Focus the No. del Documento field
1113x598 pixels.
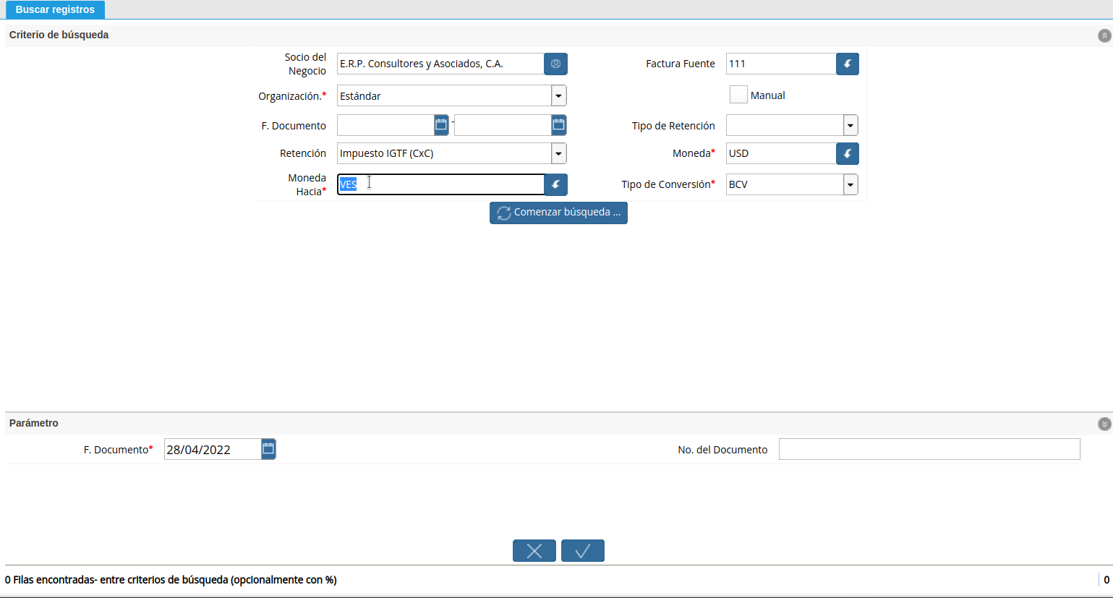point(929,449)
